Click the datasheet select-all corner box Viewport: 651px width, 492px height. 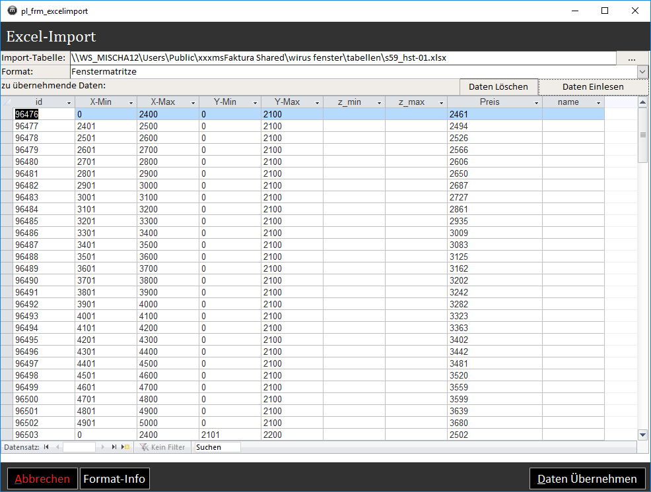pyautogui.click(x=6, y=102)
